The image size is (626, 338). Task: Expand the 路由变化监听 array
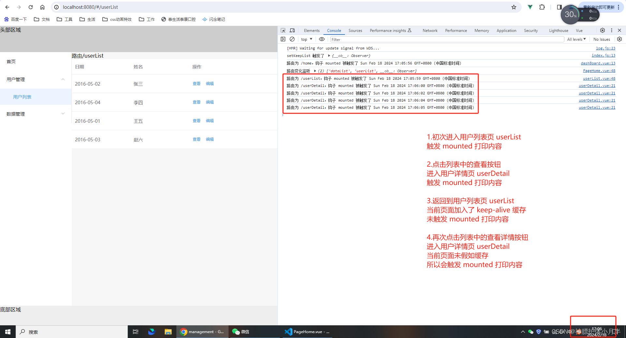315,71
